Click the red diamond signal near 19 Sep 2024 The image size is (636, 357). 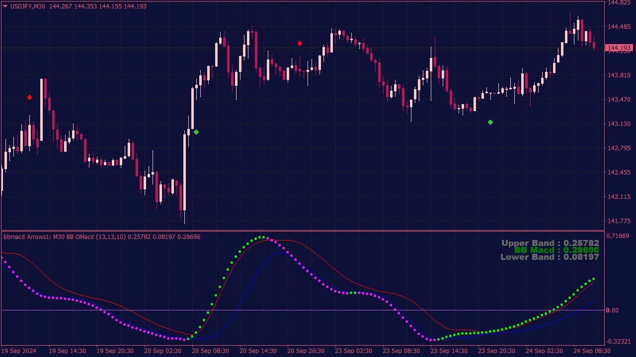[29, 97]
